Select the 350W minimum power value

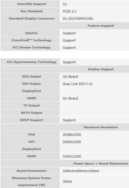pos(67,182)
